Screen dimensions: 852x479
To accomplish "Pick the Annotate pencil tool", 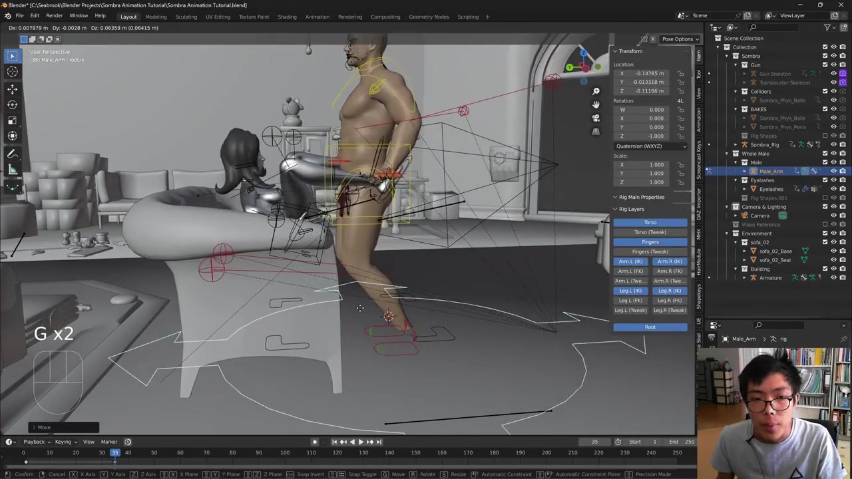I will (12, 154).
